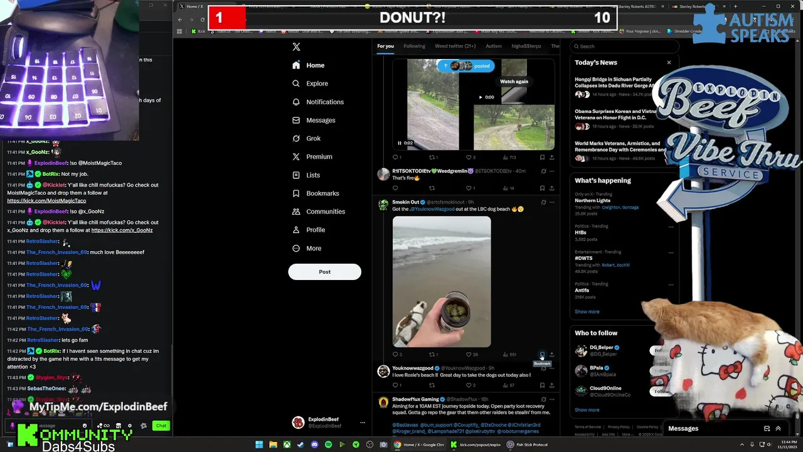Click the Watch again video overlay

tap(514, 82)
